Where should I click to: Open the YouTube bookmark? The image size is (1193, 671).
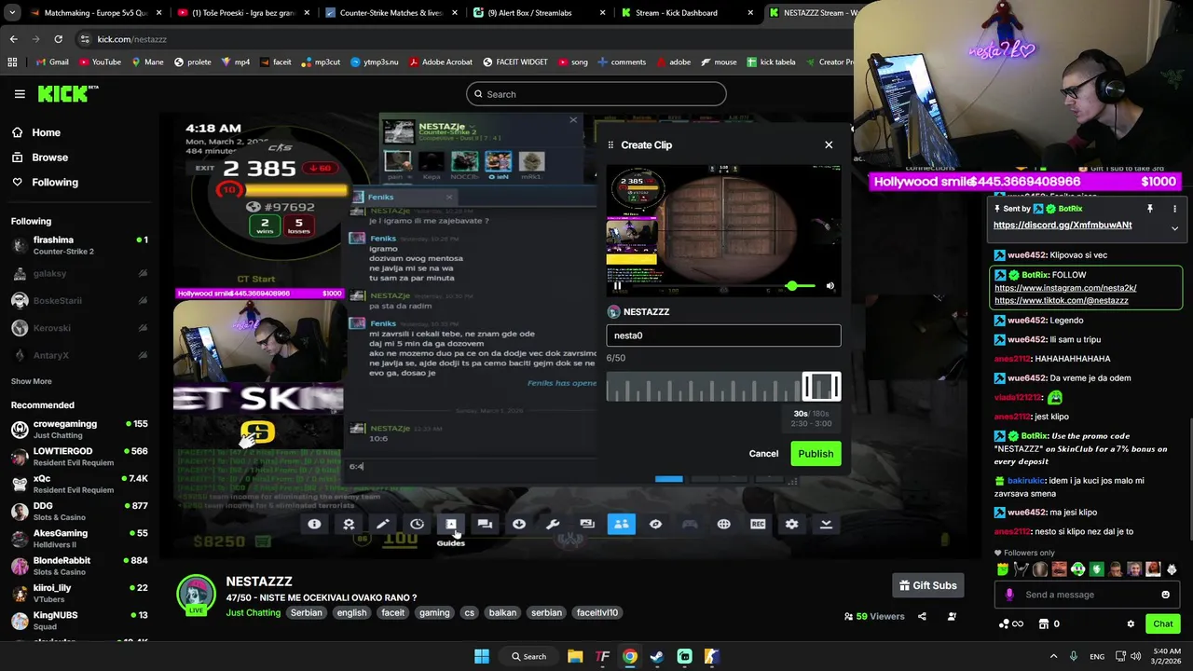(100, 62)
